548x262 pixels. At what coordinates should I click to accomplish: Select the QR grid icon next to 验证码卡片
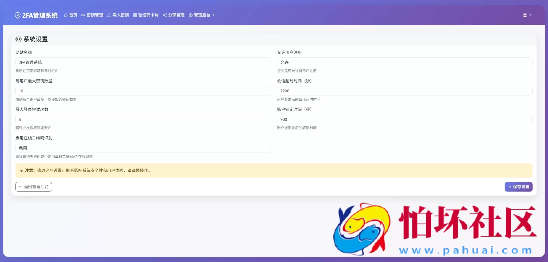click(135, 15)
